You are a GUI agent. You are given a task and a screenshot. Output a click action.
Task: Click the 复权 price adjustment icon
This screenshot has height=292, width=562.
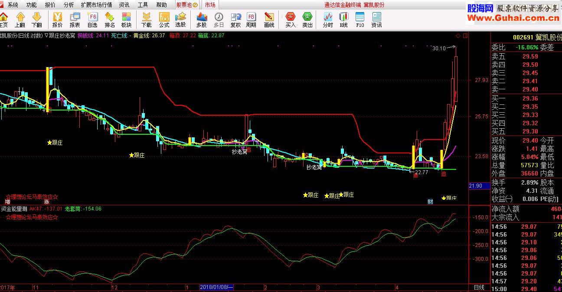(x=235, y=20)
